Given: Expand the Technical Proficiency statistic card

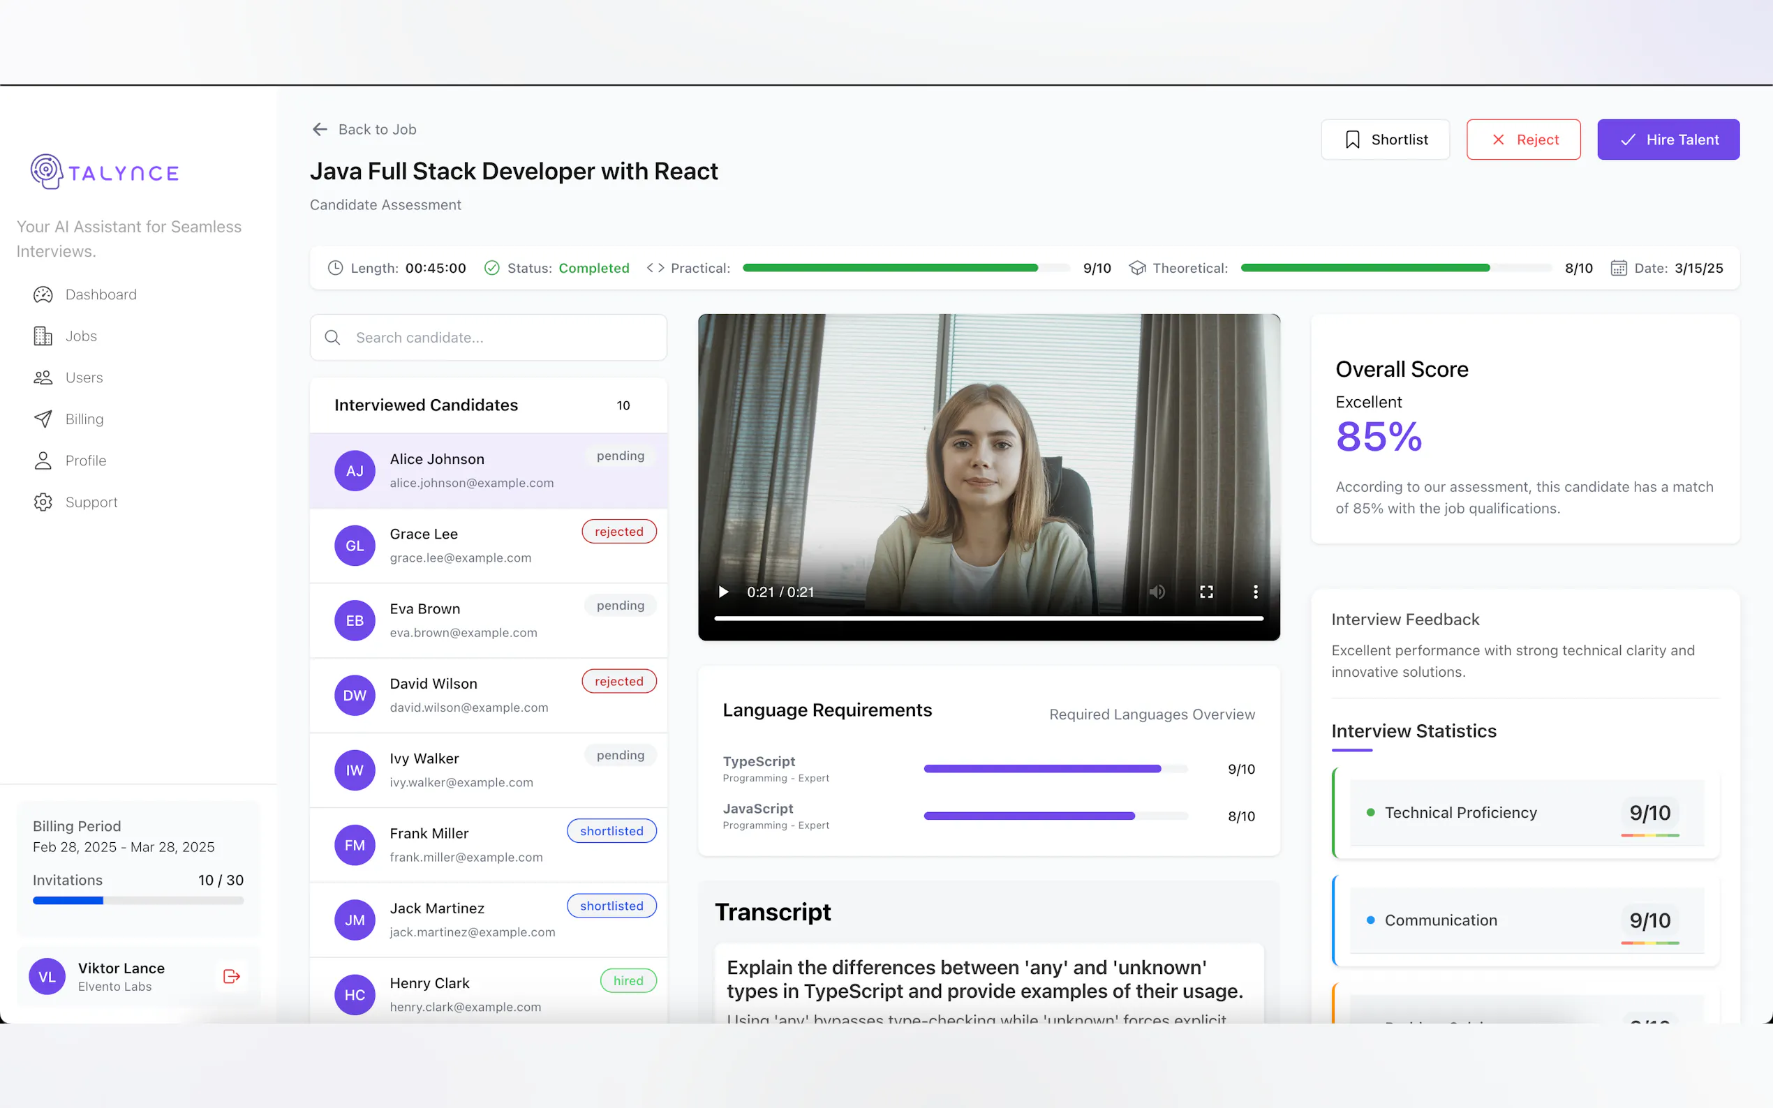Looking at the screenshot, I should tap(1526, 813).
